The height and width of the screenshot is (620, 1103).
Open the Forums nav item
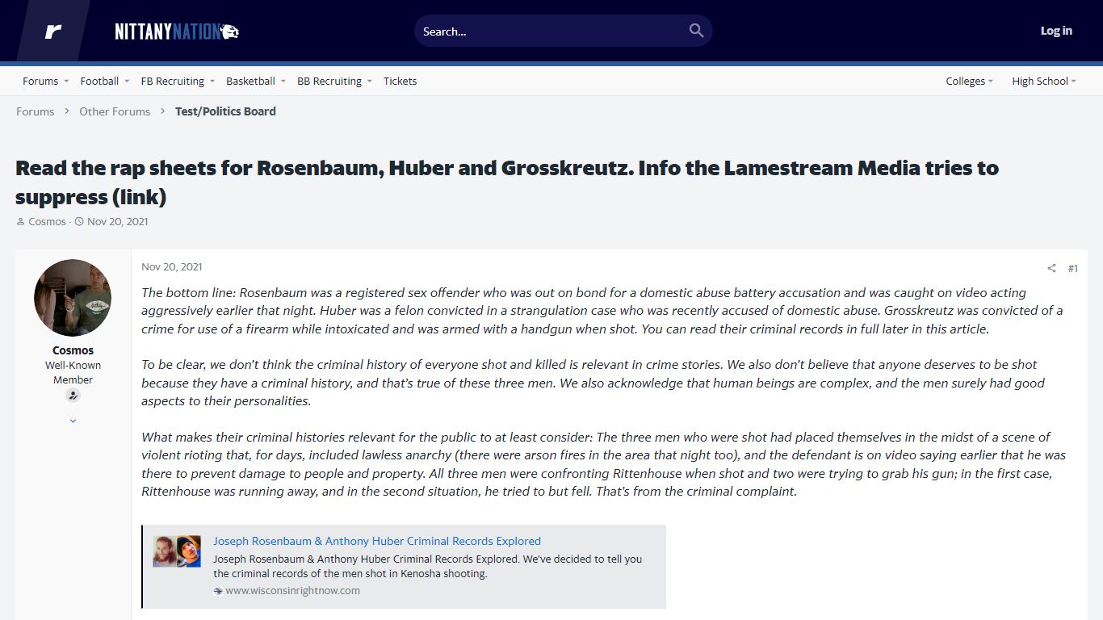[x=40, y=81]
